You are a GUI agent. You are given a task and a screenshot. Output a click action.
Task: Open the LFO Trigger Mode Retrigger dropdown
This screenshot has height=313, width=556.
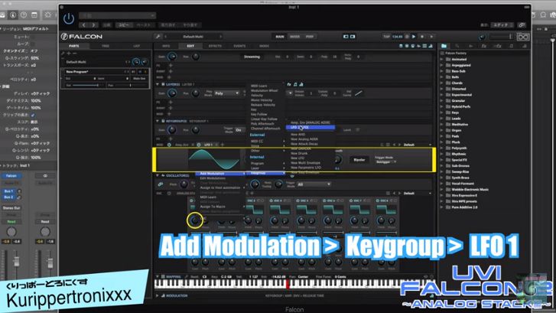click(x=385, y=161)
